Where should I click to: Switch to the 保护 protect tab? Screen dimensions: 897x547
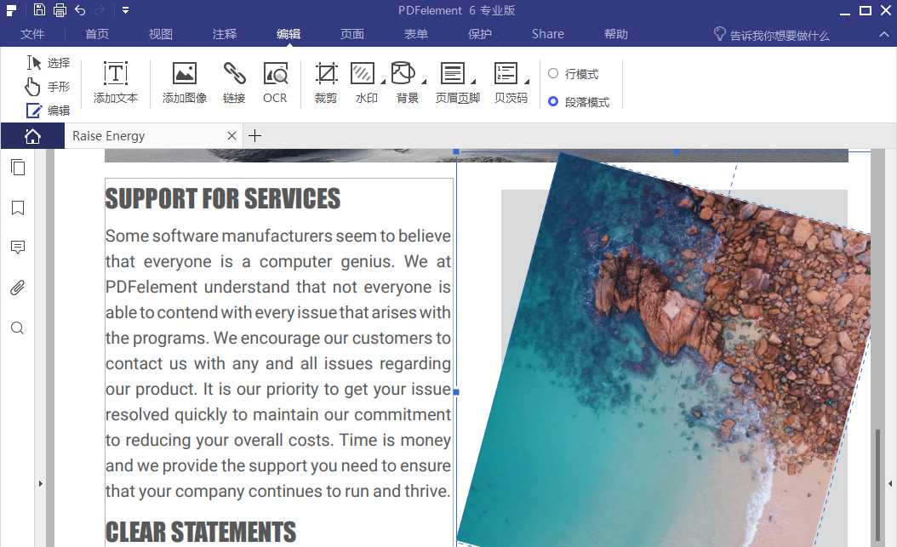(x=479, y=34)
